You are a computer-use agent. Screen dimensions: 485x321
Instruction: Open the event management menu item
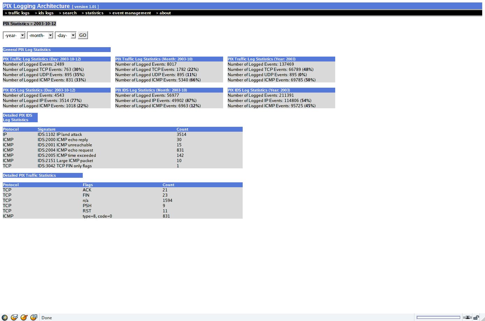click(130, 13)
